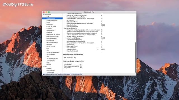Click the 28800 value

pyautogui.click(x=103, y=38)
